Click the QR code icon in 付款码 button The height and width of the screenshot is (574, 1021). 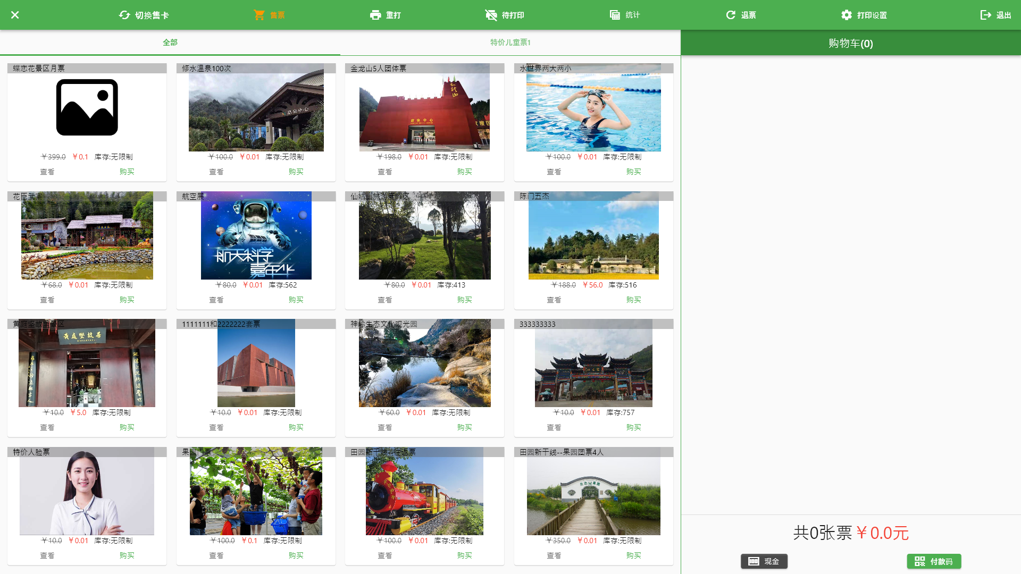[920, 561]
